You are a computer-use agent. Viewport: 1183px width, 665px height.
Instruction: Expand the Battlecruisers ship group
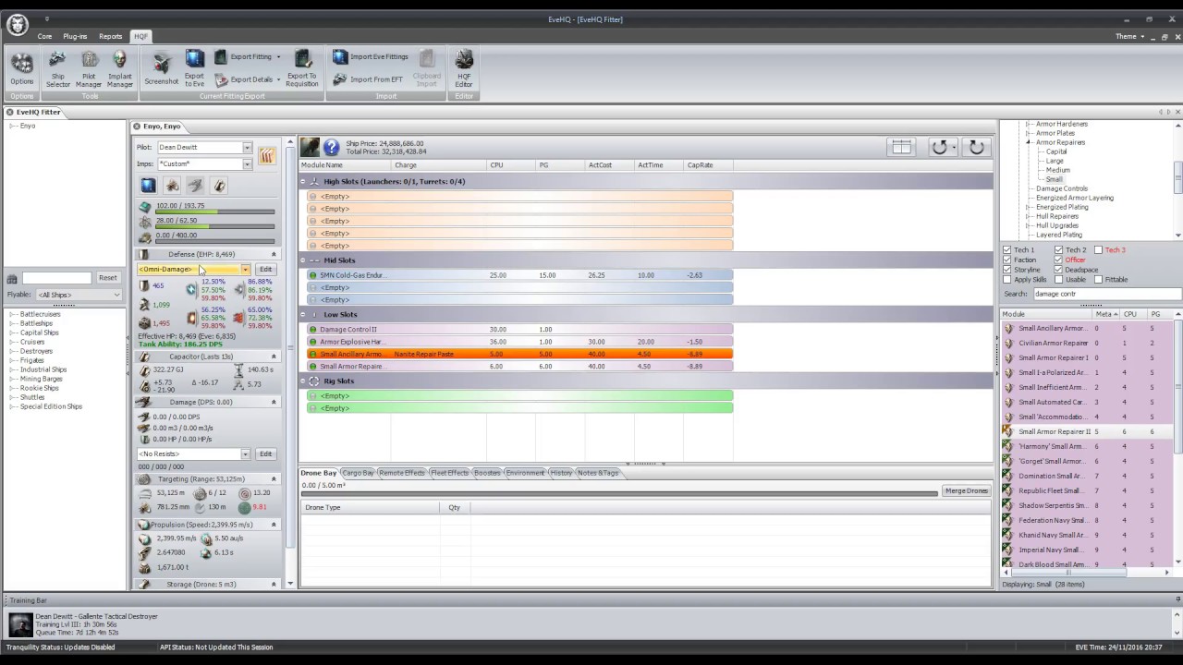[12, 314]
